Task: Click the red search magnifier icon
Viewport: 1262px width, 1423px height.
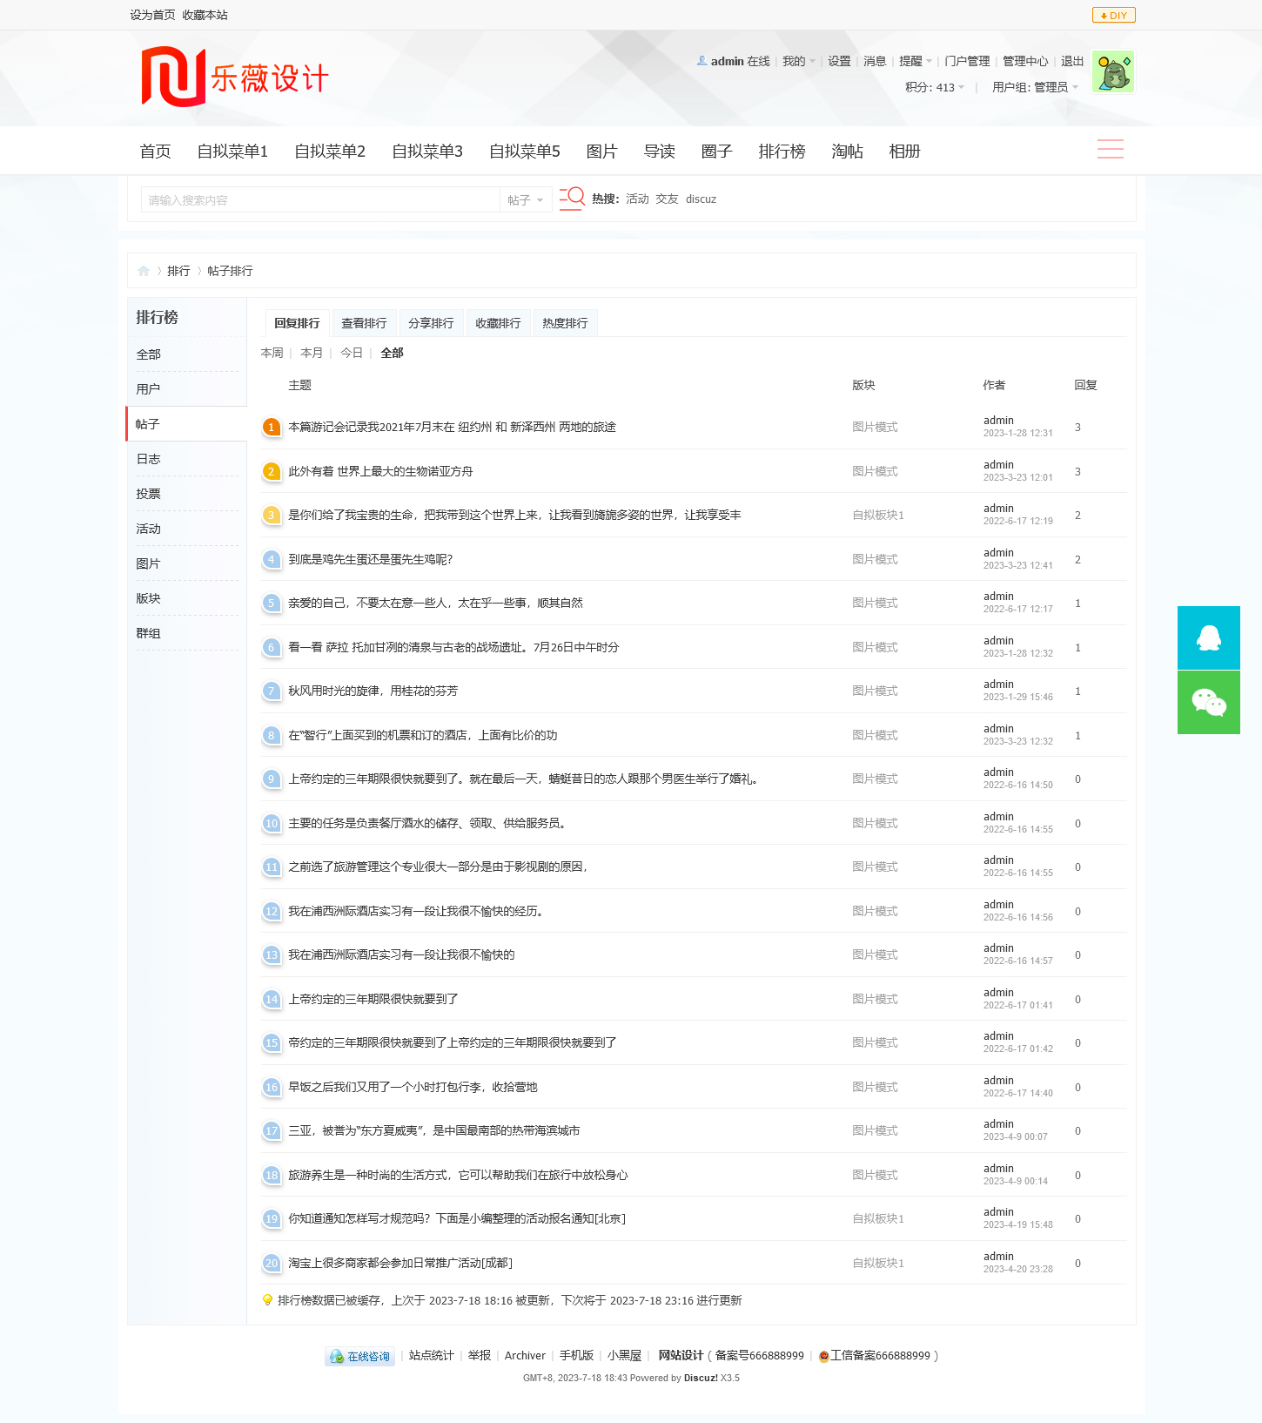Action: click(572, 199)
